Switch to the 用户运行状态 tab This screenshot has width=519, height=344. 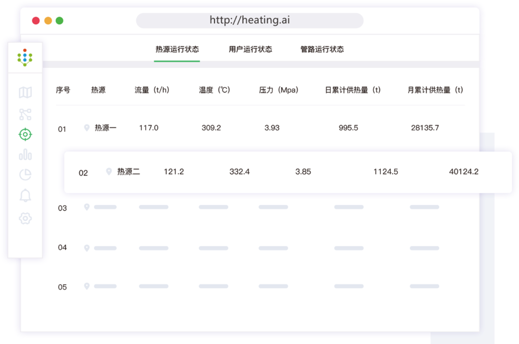pyautogui.click(x=250, y=49)
